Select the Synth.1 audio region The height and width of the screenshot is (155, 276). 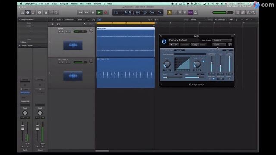tap(125, 42)
